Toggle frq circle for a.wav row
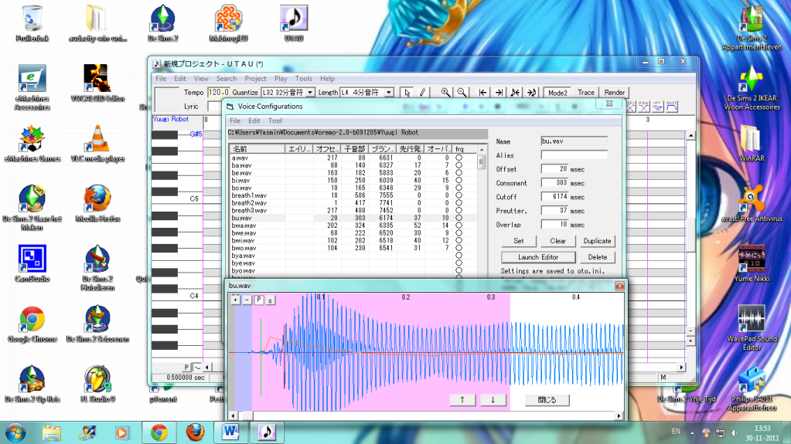The image size is (791, 444). (459, 158)
